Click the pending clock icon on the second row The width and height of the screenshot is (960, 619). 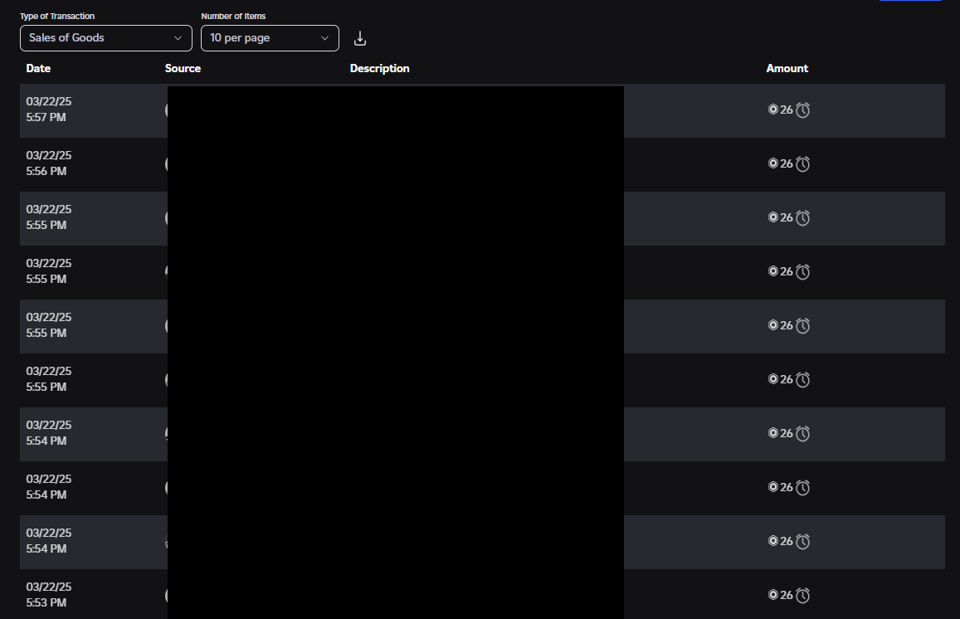point(802,163)
